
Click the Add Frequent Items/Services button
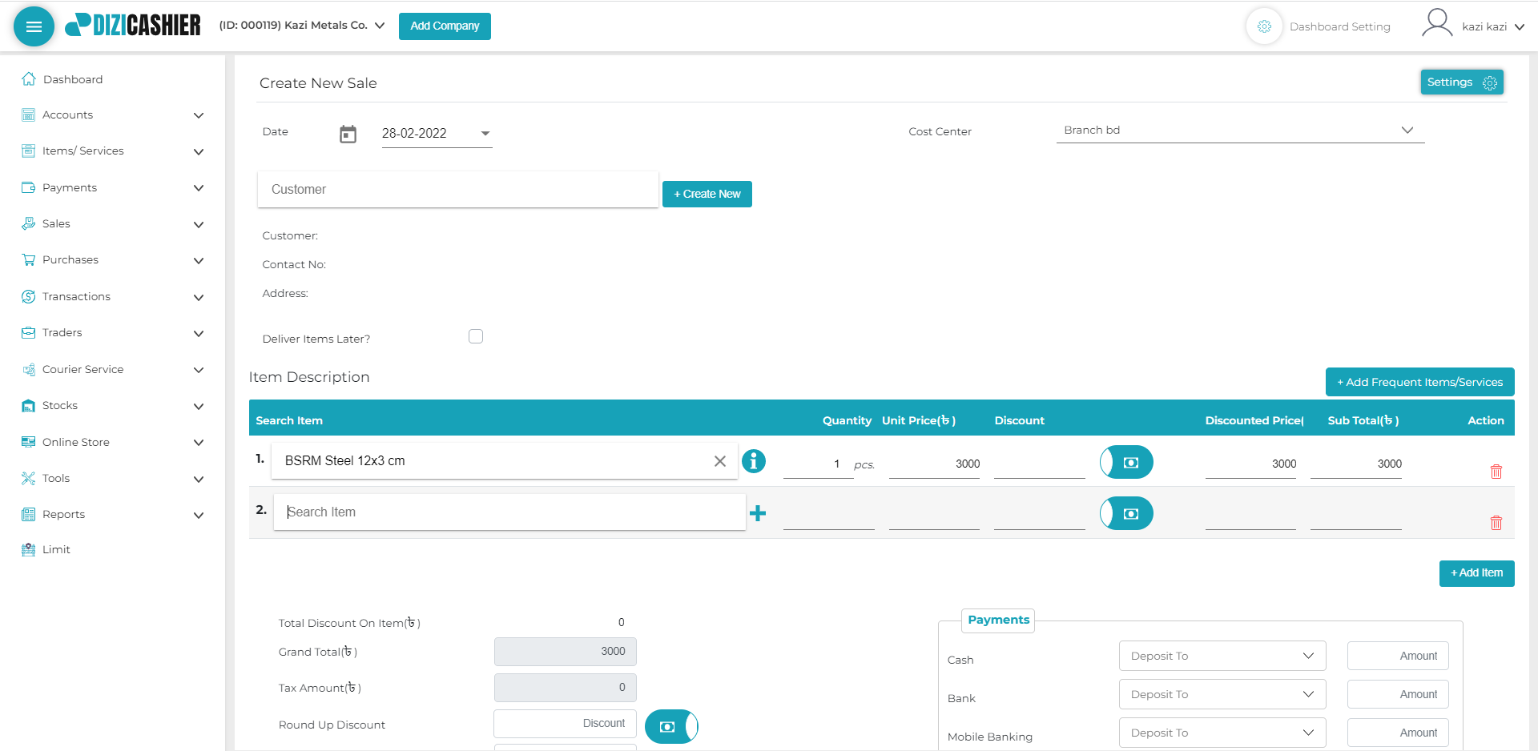pyautogui.click(x=1419, y=382)
